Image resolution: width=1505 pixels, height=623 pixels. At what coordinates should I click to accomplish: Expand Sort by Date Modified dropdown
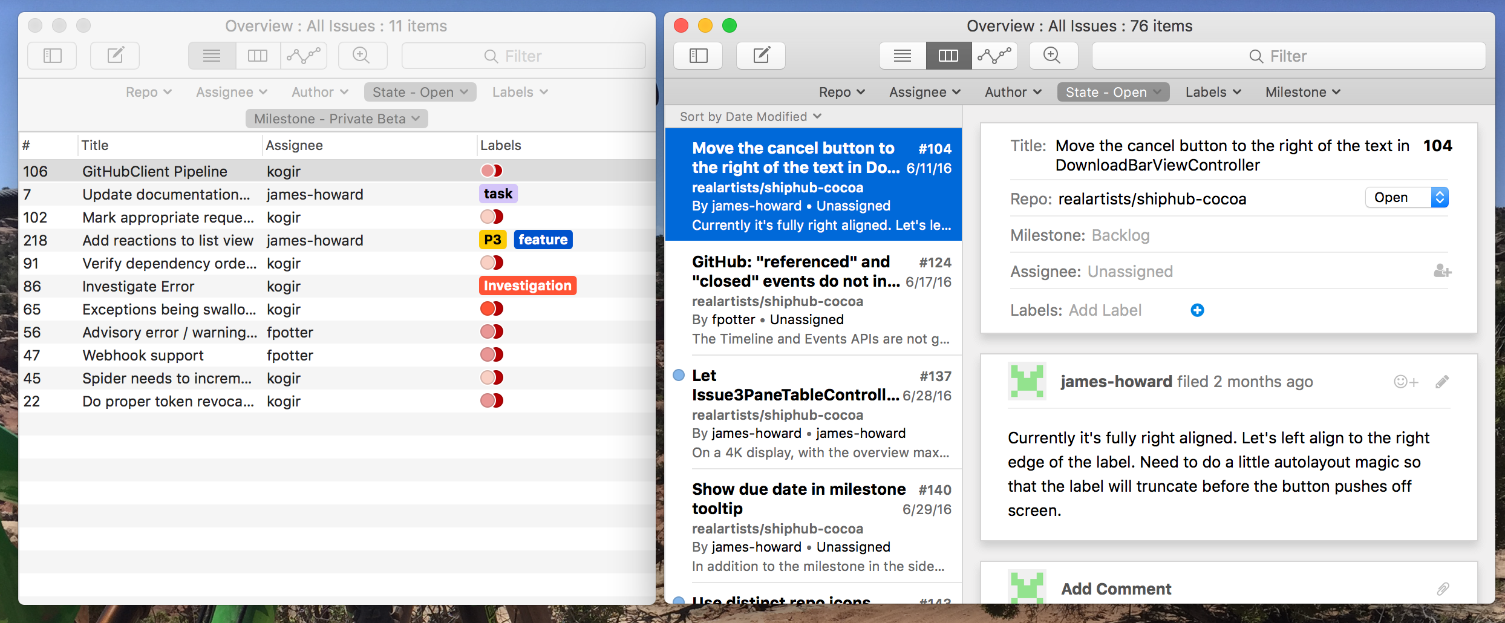[x=750, y=117]
